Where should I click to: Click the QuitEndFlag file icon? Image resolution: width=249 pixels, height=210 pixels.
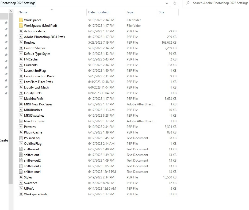[21, 143]
